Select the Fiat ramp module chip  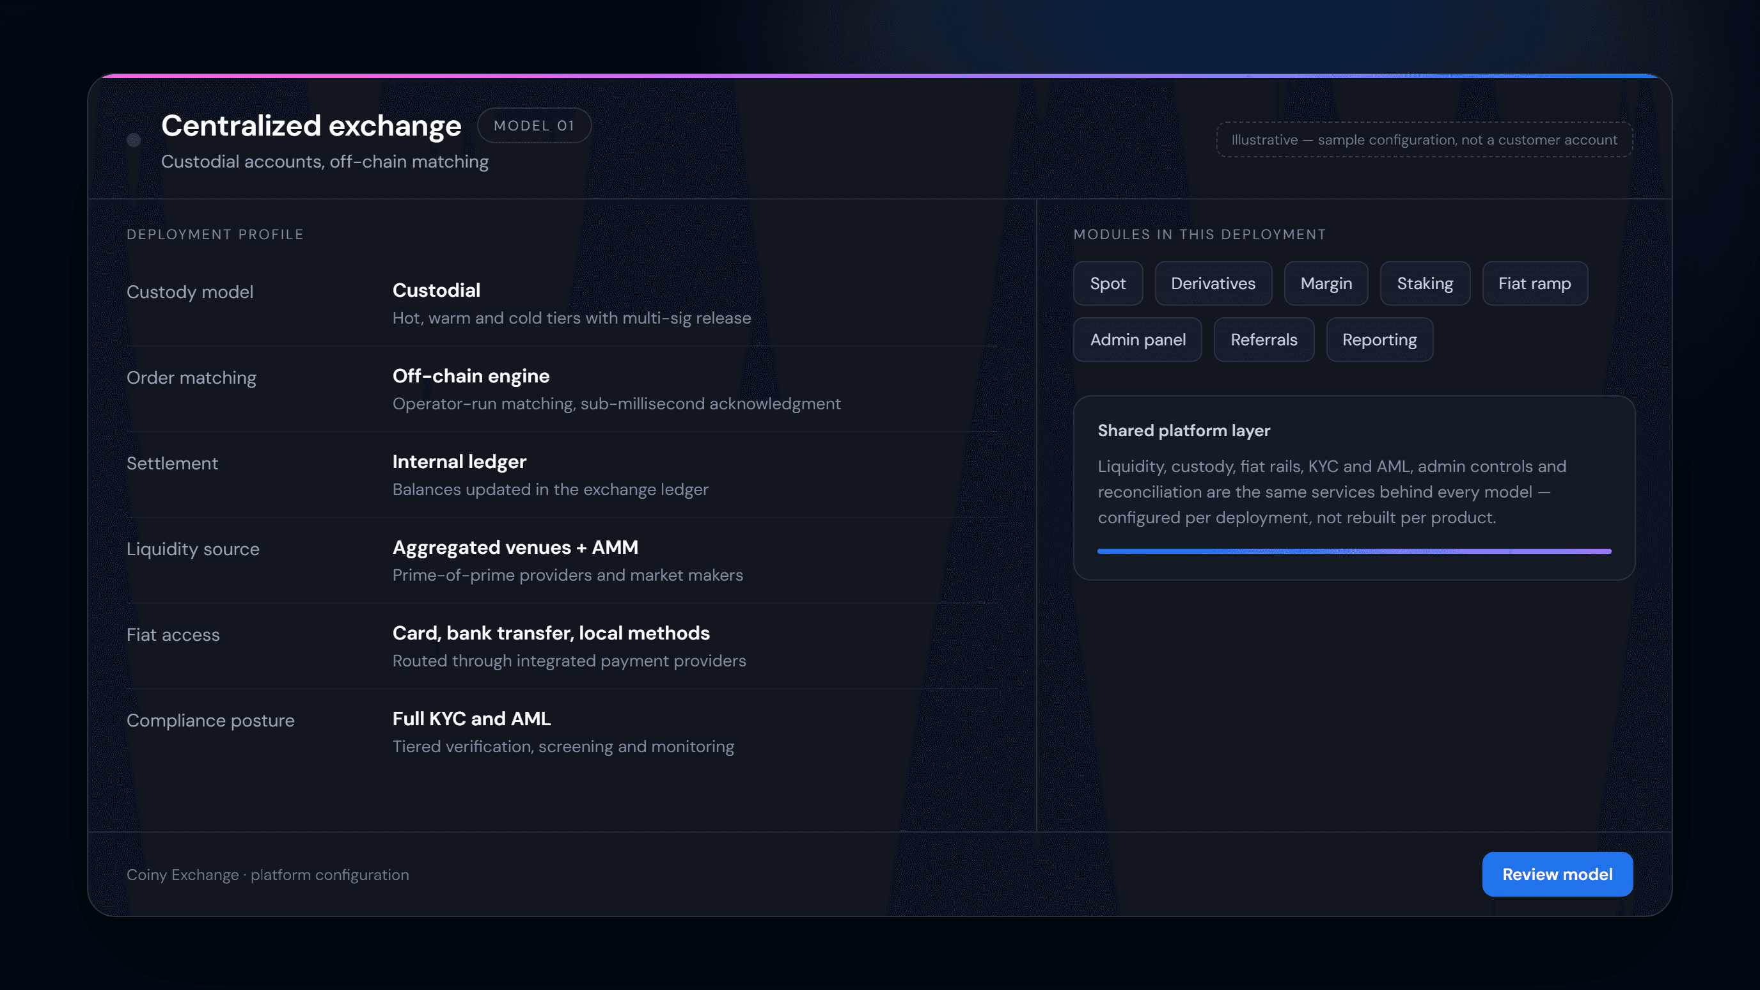[x=1534, y=283]
